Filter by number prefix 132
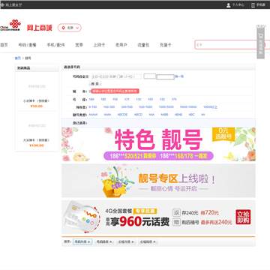The image size is (270, 270). click(x=162, y=100)
